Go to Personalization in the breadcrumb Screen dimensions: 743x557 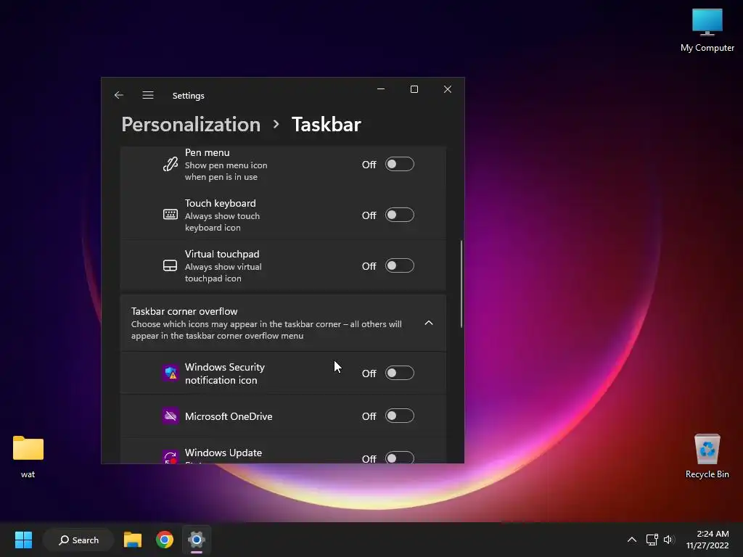[191, 125]
